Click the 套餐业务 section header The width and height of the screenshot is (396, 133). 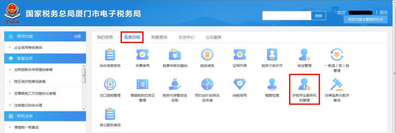coord(45,58)
